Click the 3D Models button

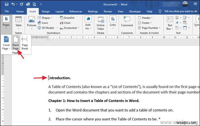pos(46,28)
